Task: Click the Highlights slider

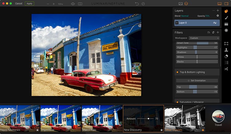Action: 197,47
